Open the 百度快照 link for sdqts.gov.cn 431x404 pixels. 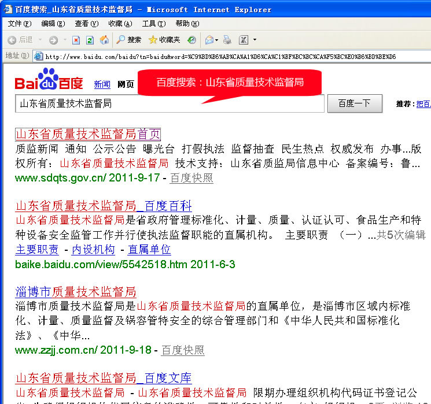[191, 178]
